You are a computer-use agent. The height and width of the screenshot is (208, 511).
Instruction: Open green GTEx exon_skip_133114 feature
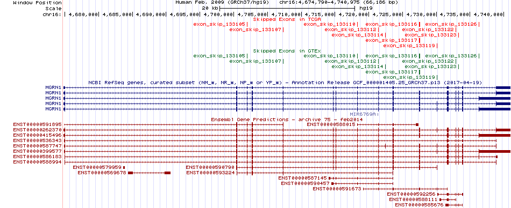[358, 66]
